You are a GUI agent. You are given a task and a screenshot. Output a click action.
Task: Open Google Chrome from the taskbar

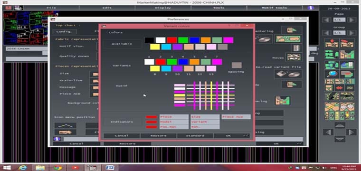click(x=57, y=168)
